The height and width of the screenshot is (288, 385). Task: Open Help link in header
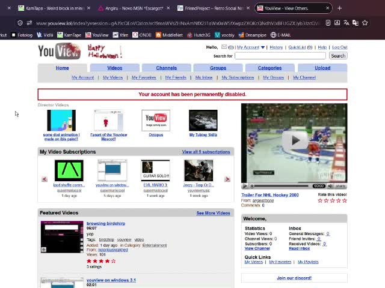pyautogui.click(x=322, y=47)
